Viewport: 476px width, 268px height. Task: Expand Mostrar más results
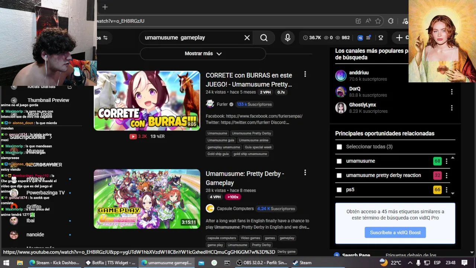[203, 54]
